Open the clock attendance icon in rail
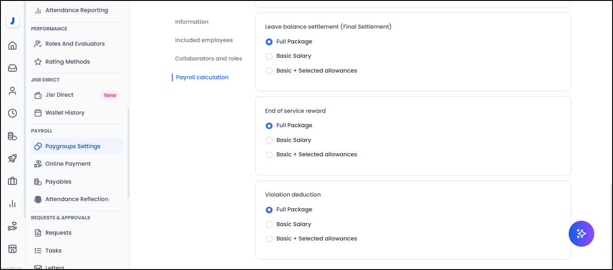 click(13, 113)
